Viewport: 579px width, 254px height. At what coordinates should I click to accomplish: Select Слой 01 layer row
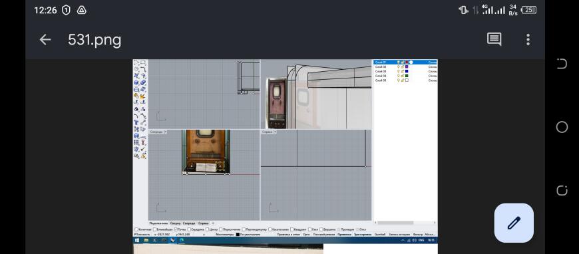(405, 63)
